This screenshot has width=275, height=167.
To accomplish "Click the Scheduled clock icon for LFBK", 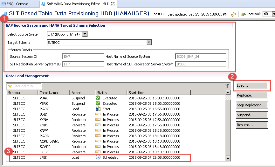I will point(98,157).
